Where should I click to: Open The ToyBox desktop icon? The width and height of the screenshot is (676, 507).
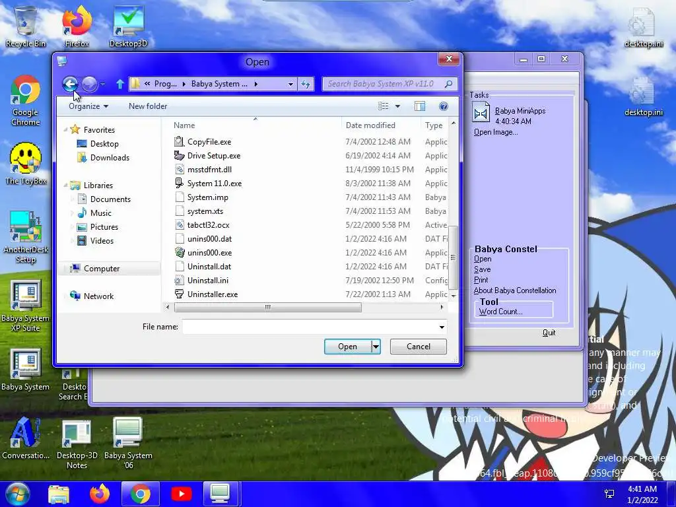coord(26,164)
